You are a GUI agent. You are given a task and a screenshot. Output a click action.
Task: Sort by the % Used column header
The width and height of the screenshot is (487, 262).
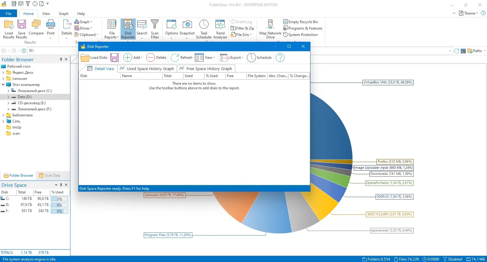pyautogui.click(x=215, y=76)
